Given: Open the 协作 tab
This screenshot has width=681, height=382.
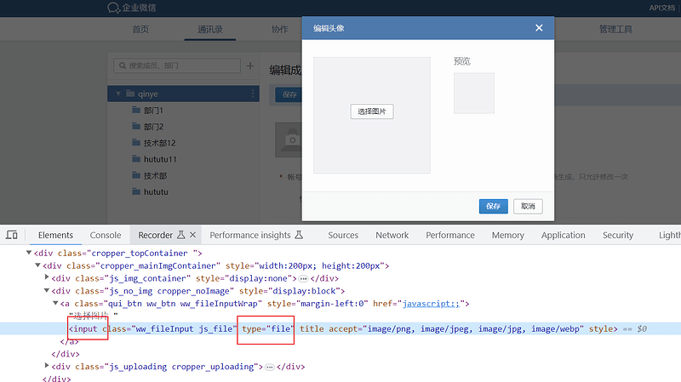Looking at the screenshot, I should (280, 29).
